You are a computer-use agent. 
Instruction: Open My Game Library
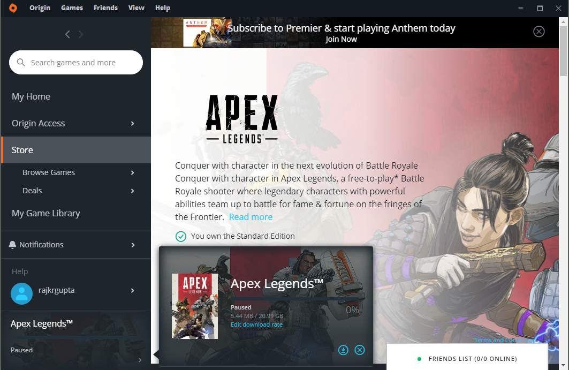[x=45, y=213]
